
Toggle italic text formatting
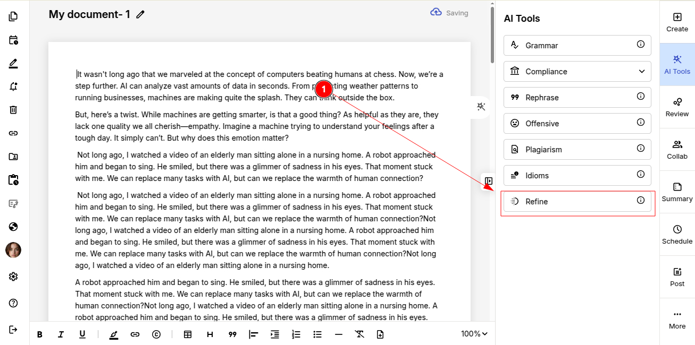(61, 334)
